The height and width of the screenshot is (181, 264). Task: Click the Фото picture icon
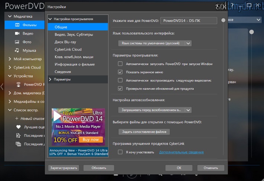(17, 42)
